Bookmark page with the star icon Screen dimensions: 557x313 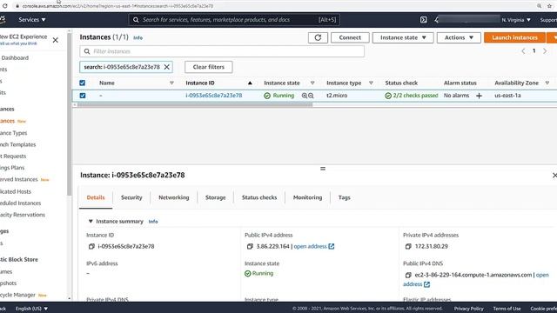[549, 6]
